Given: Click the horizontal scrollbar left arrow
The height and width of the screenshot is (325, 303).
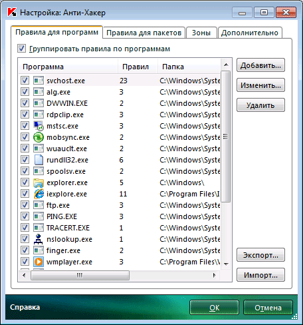Looking at the screenshot, I should click(x=24, y=275).
